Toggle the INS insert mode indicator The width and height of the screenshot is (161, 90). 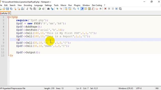pos(157,88)
